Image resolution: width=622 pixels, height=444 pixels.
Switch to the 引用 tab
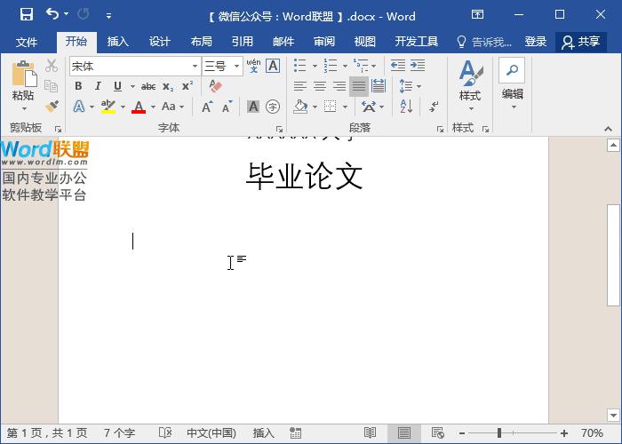[x=243, y=42]
